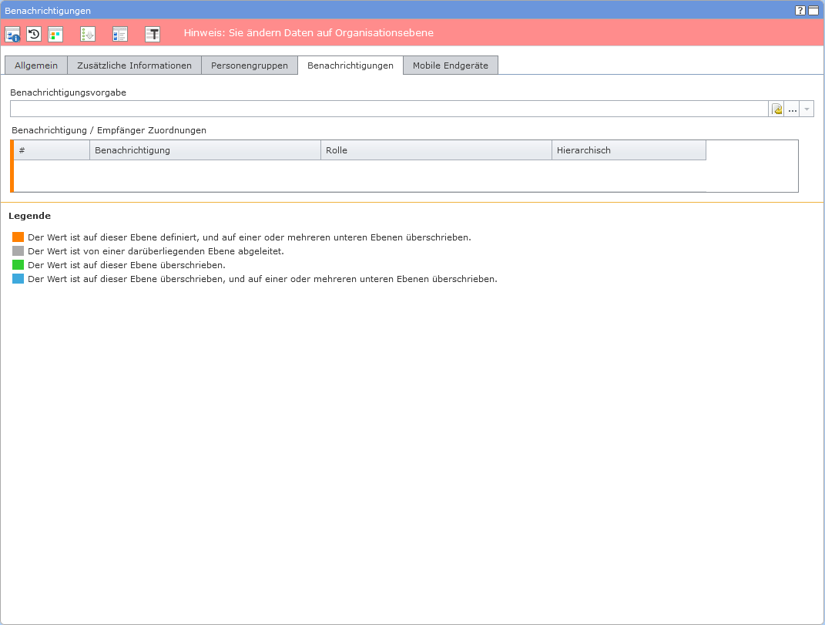Click the Rolle column header

436,150
